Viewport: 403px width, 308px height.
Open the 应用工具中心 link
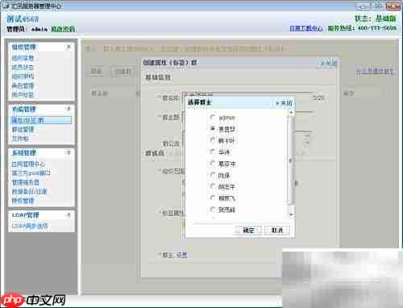click(x=305, y=28)
